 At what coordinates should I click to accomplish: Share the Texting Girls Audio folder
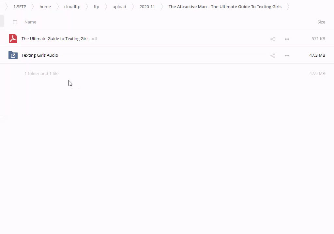(273, 56)
